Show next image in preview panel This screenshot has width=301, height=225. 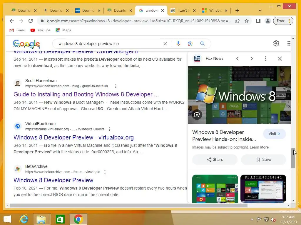coord(252,59)
